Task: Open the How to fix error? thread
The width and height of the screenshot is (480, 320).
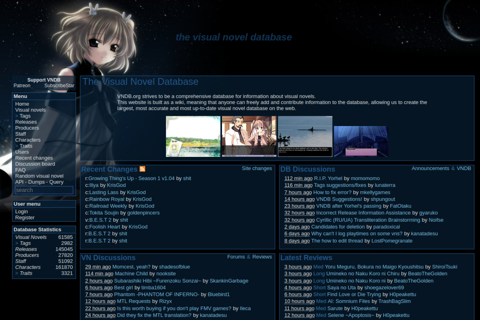Action: [333, 192]
